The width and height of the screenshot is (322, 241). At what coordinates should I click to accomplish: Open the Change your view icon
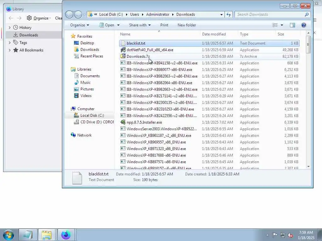[275, 25]
